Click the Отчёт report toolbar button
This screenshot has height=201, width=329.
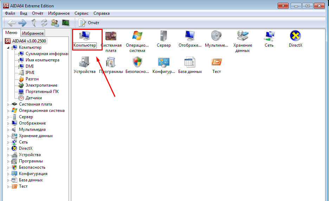click(x=89, y=23)
